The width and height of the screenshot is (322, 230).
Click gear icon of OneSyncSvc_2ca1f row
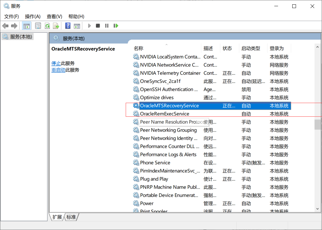136,81
